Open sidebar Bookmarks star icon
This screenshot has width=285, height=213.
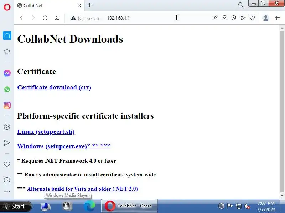click(x=7, y=51)
